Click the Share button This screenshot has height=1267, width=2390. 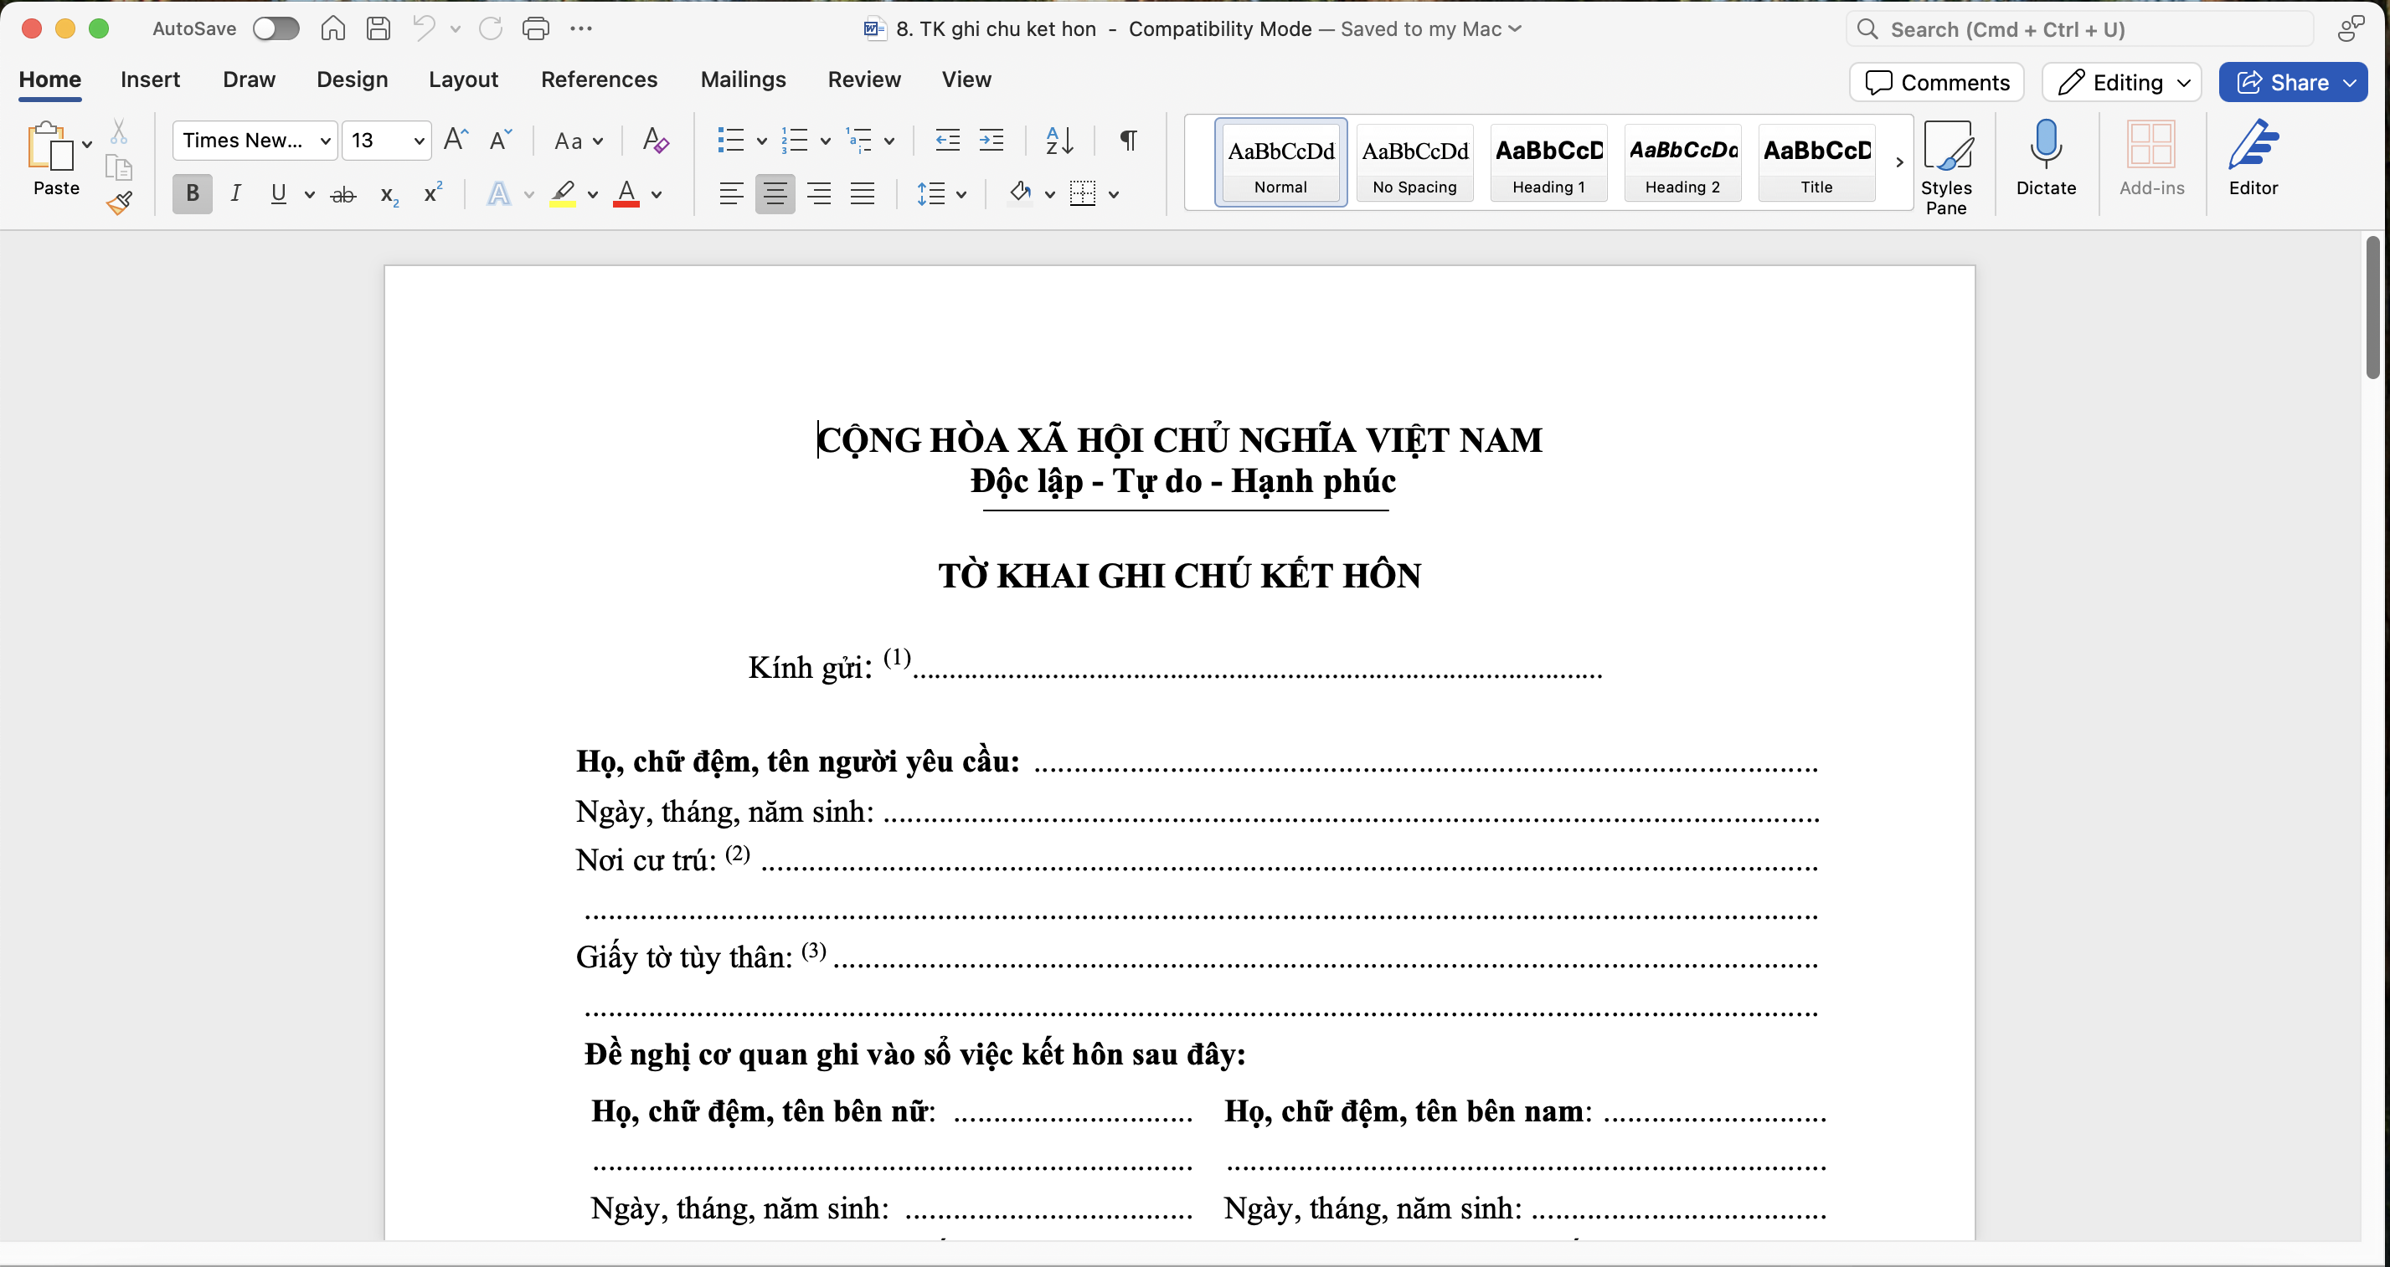(2293, 83)
